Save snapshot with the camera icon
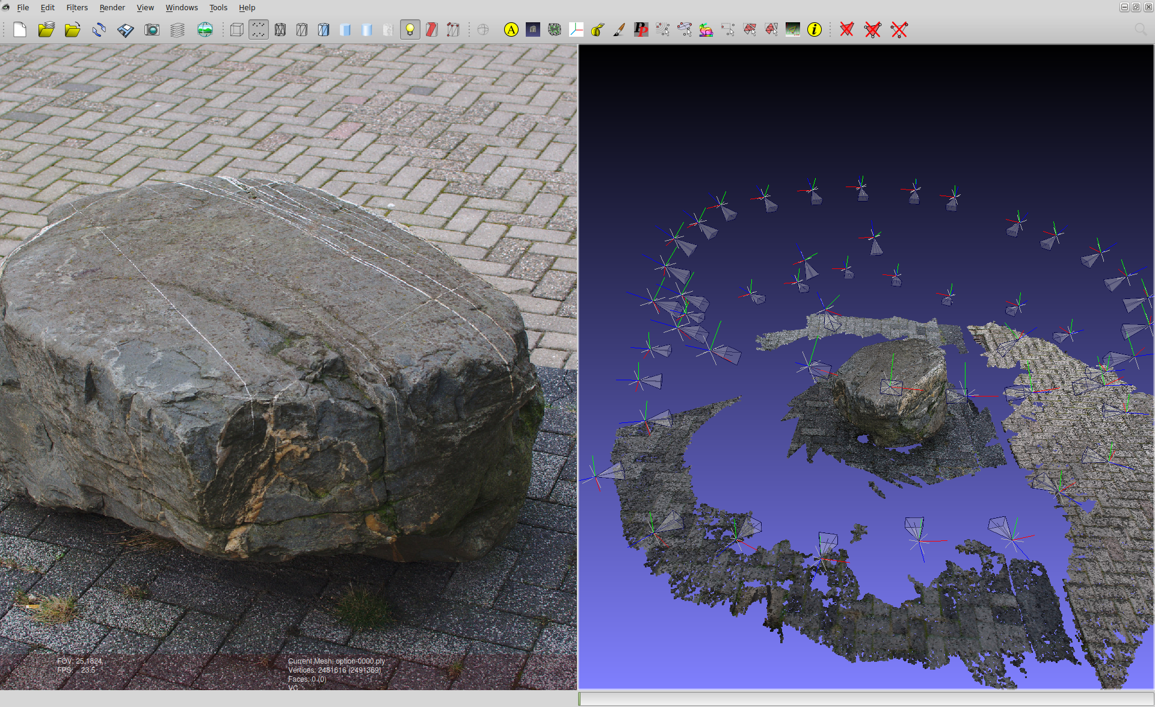The image size is (1155, 707). (152, 29)
